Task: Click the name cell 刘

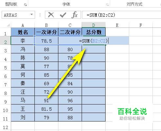Action: (23, 117)
